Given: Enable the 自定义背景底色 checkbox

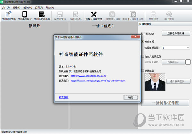Looking at the screenshot, I should 143,56.
